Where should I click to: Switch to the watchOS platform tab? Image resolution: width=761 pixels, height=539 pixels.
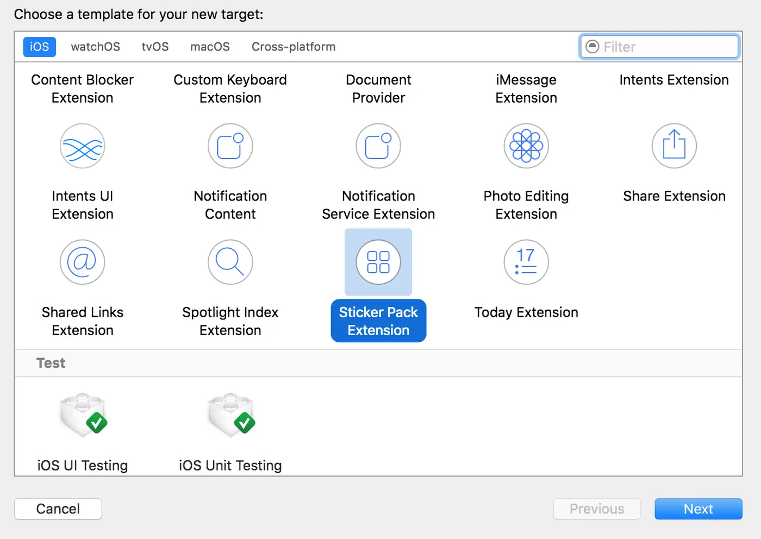pos(95,47)
